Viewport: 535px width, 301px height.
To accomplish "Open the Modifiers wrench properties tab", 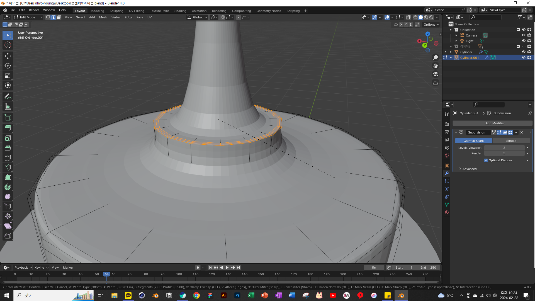I will coord(447,173).
